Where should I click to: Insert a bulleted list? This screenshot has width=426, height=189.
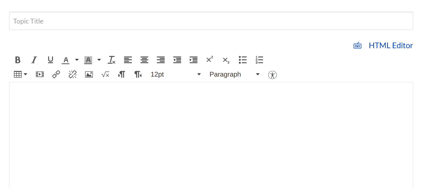tap(243, 60)
